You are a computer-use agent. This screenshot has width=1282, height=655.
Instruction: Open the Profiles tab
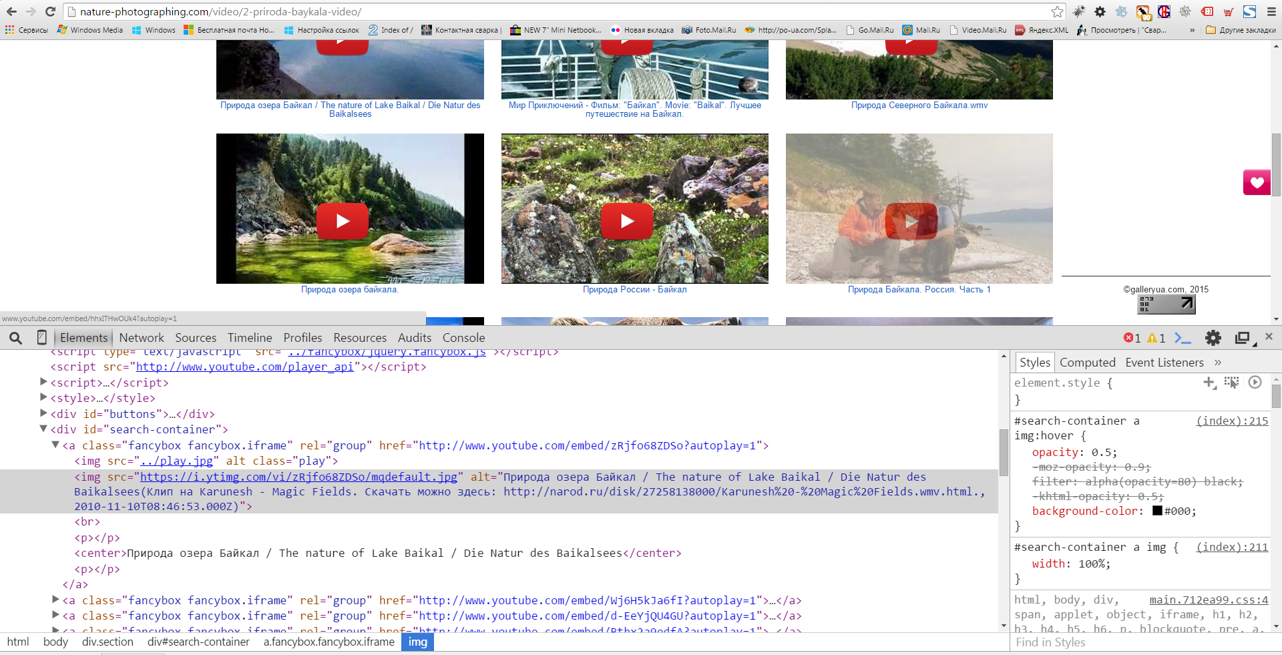[x=302, y=338]
